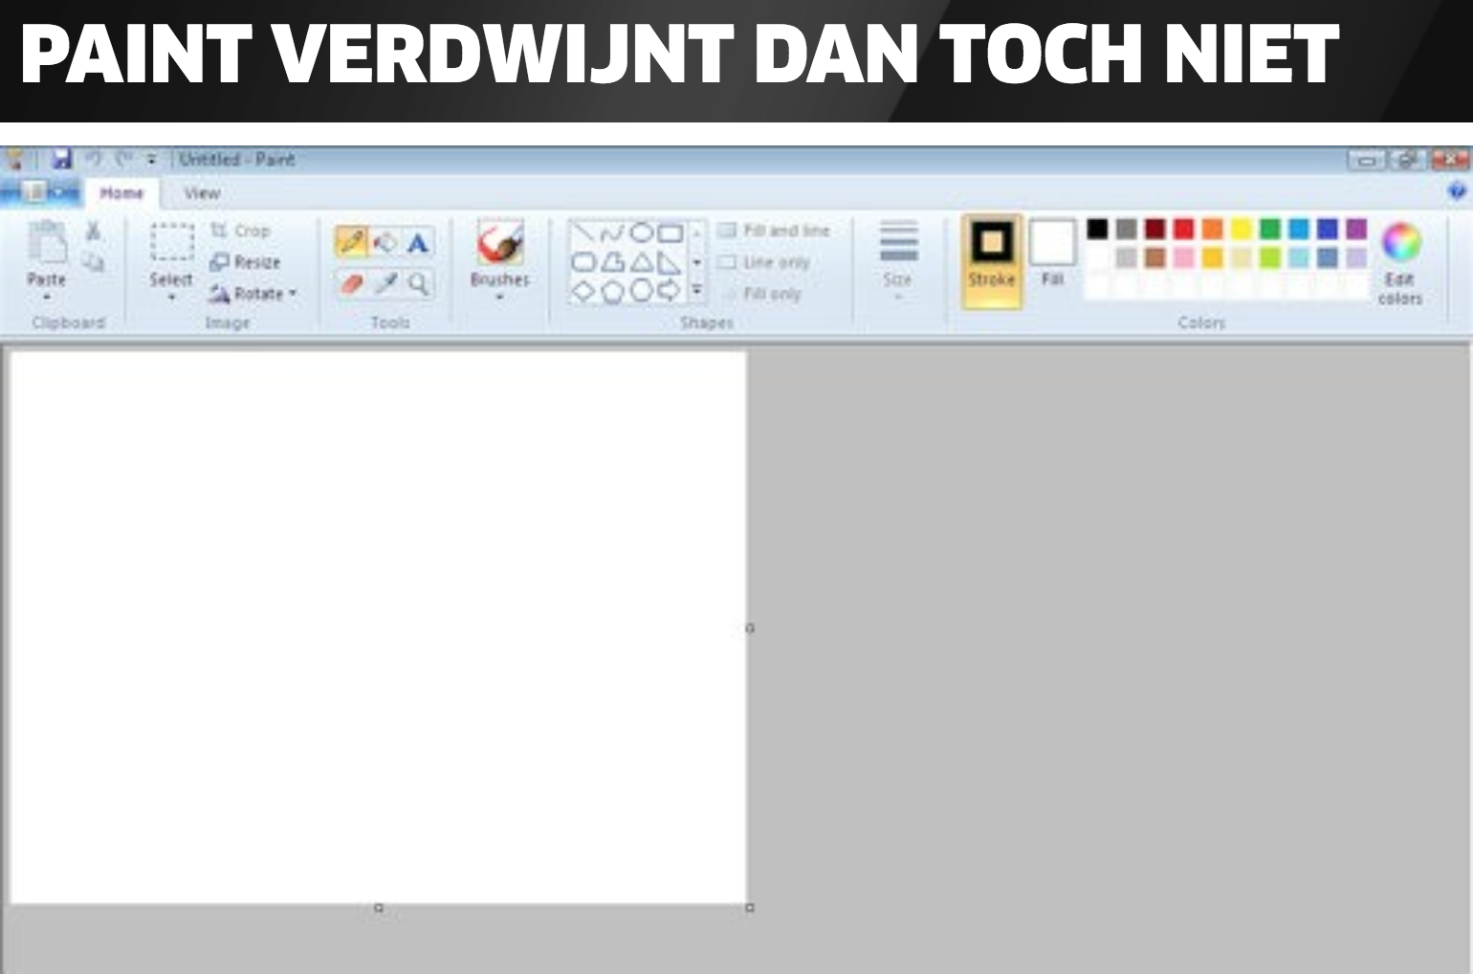Viewport: 1473px width, 974px height.
Task: Open the Paste dropdown arrow
Action: click(x=47, y=298)
